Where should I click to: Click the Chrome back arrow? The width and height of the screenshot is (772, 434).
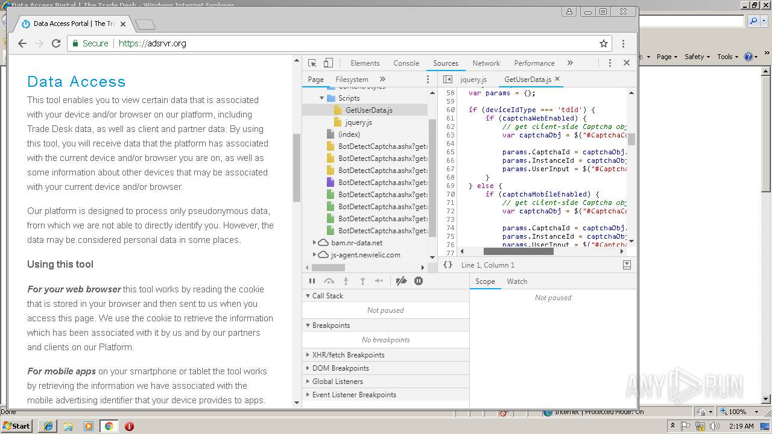pos(22,43)
